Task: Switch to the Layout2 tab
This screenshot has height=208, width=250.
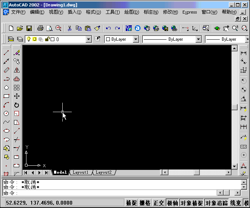Action: point(103,172)
